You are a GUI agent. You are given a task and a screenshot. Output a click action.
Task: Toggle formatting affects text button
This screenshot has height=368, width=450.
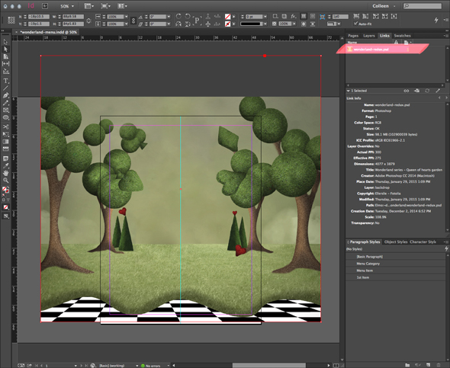point(8,200)
